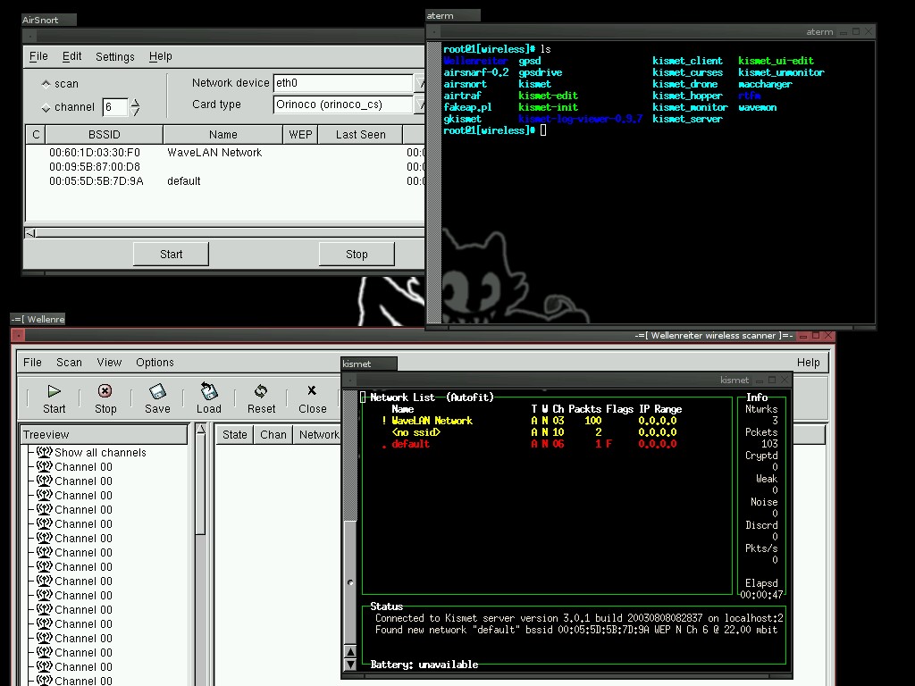Image resolution: width=915 pixels, height=686 pixels.
Task: Open the Help menu in AirSnort
Action: pos(161,56)
